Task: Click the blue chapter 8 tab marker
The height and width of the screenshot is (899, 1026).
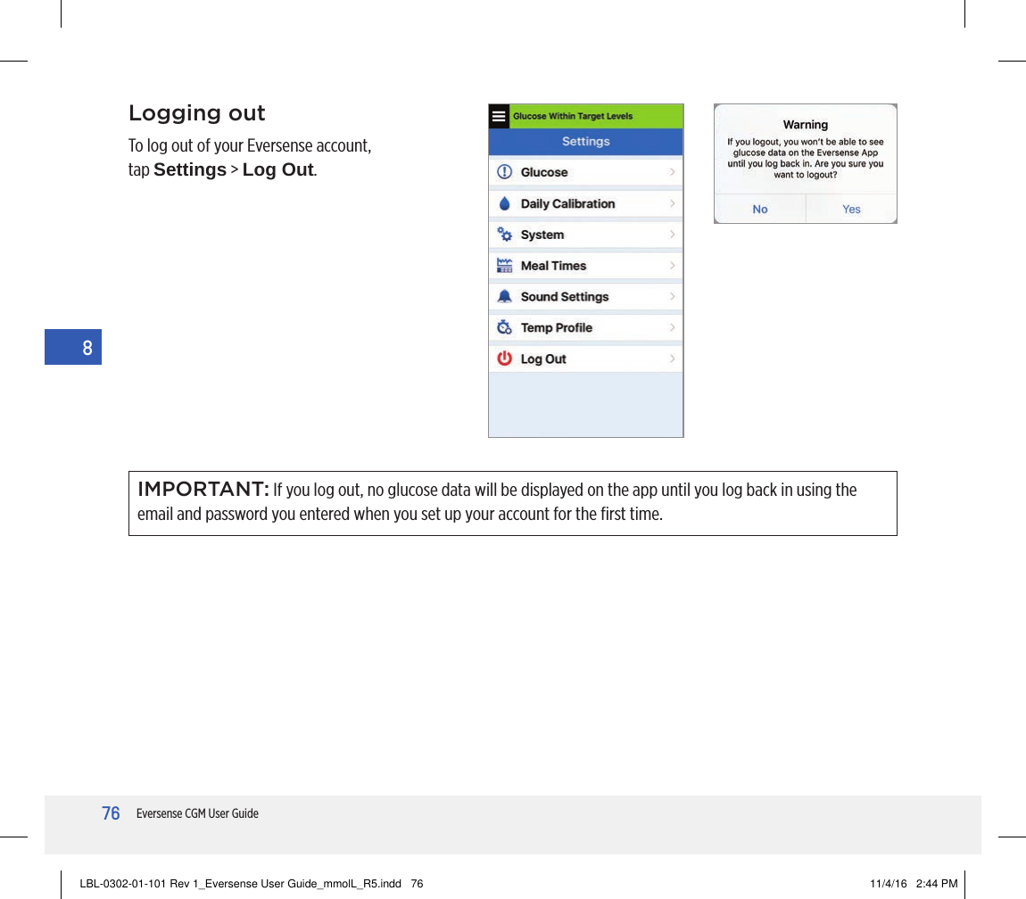Action: (72, 347)
